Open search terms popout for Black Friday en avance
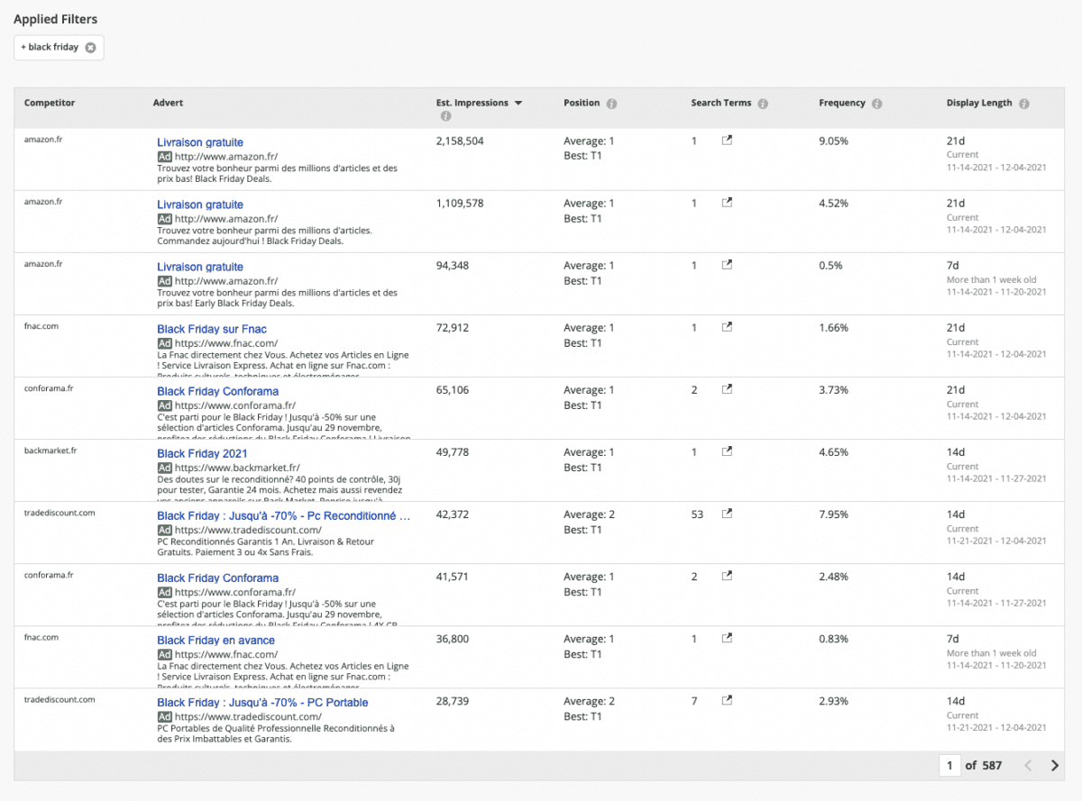The height and width of the screenshot is (801, 1082). (x=727, y=638)
